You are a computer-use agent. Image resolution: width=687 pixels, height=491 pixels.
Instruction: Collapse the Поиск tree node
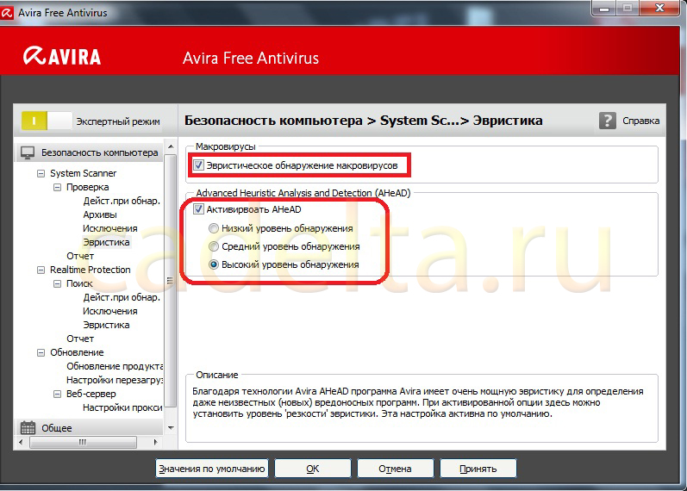[57, 283]
